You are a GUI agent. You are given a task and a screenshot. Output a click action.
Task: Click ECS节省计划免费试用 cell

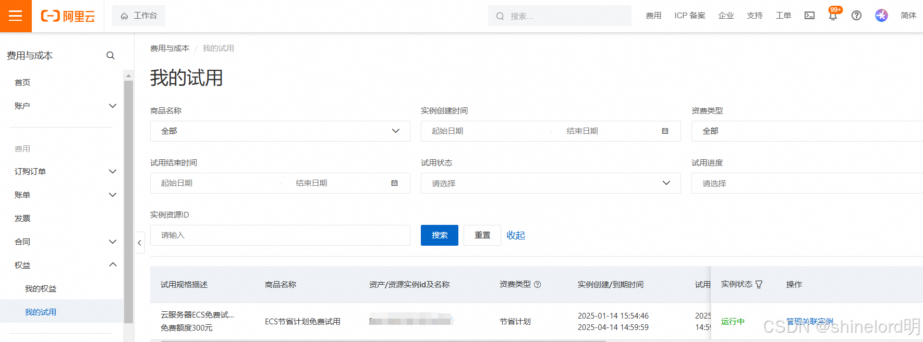pos(302,322)
